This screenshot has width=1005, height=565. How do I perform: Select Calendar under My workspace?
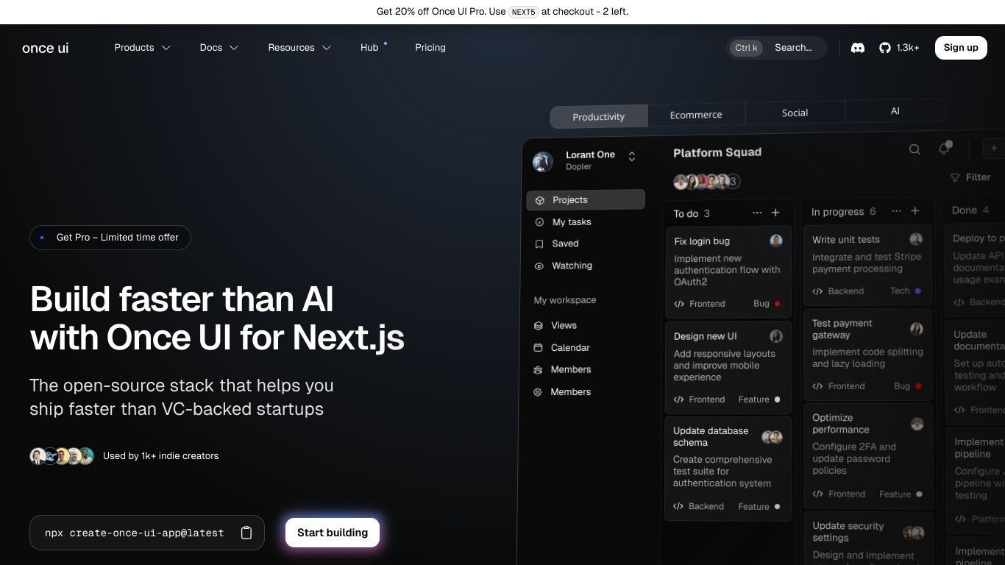point(571,348)
